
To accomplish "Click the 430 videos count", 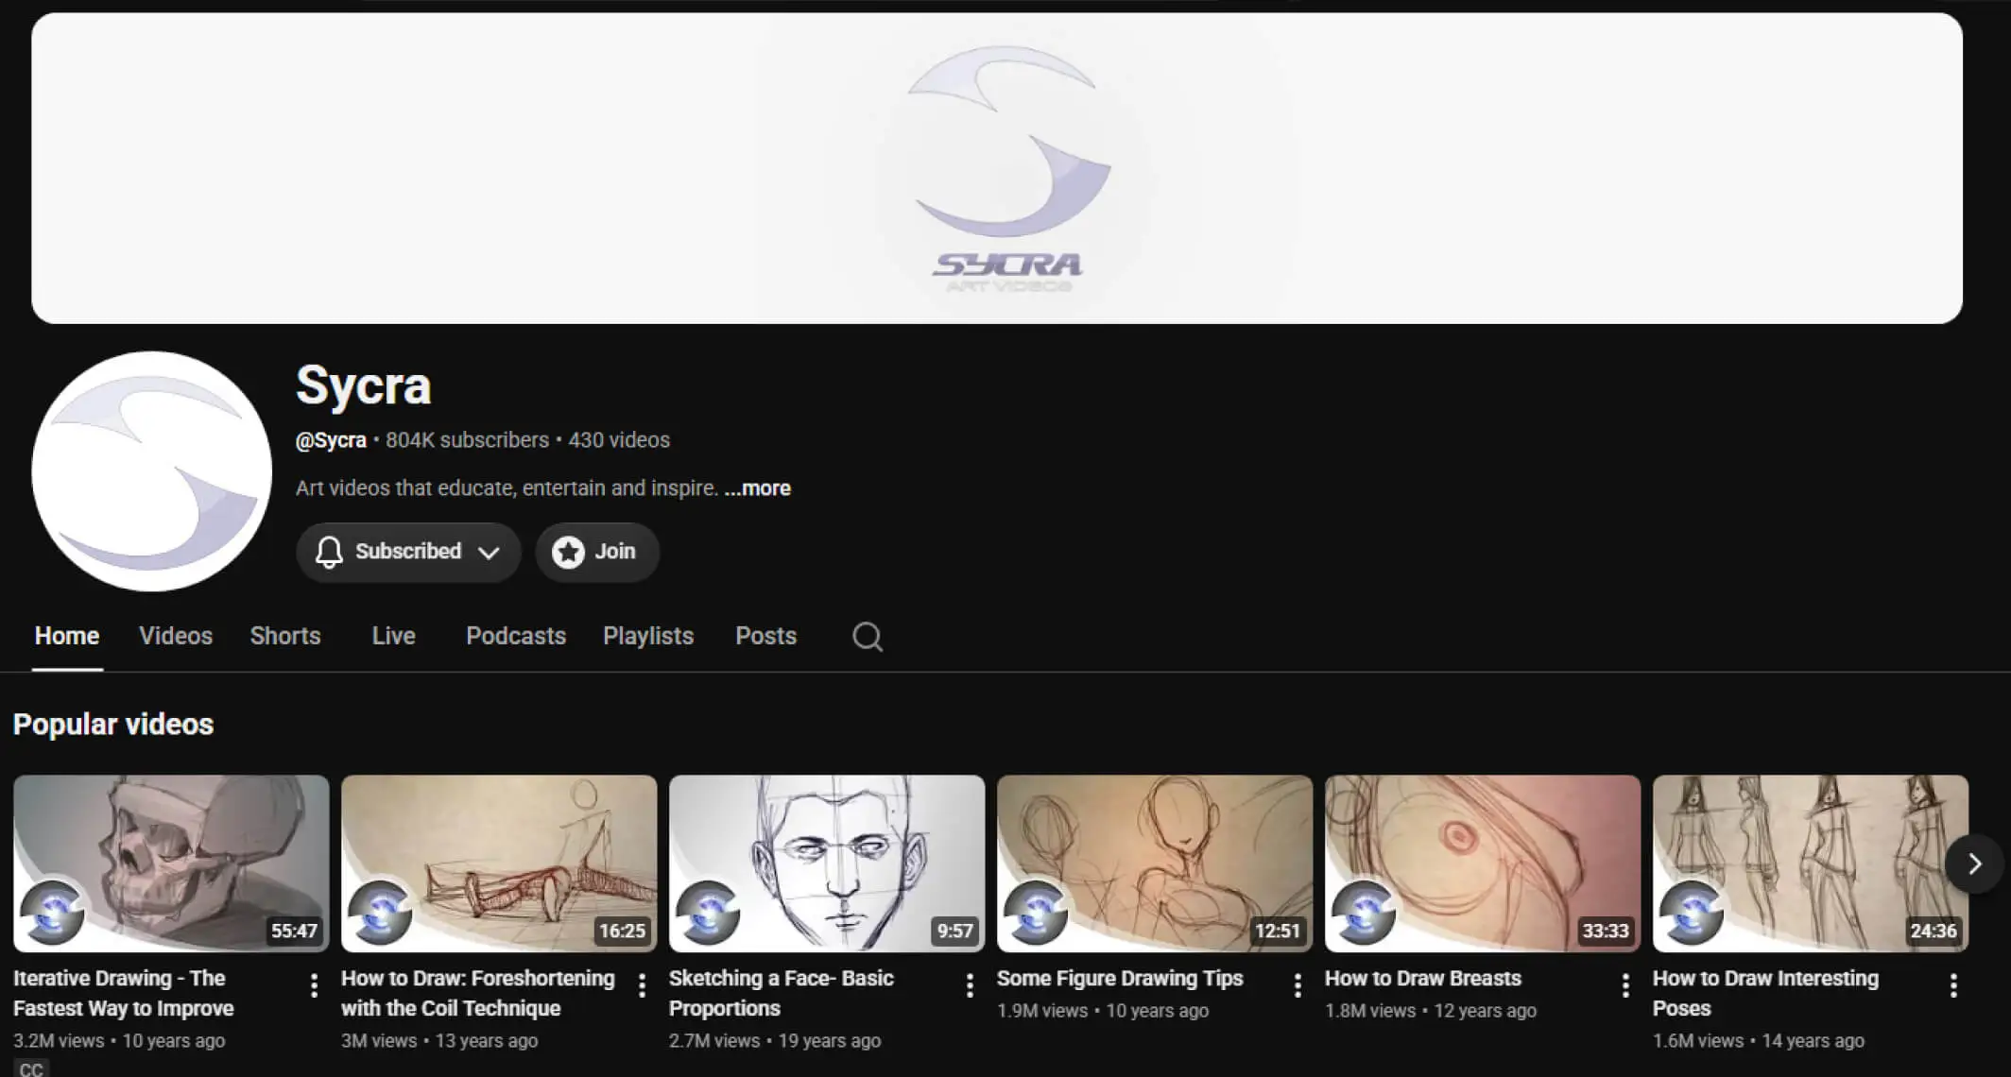I will point(619,440).
